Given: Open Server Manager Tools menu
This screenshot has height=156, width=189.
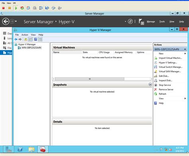Looking at the screenshot, I should click(162, 22).
